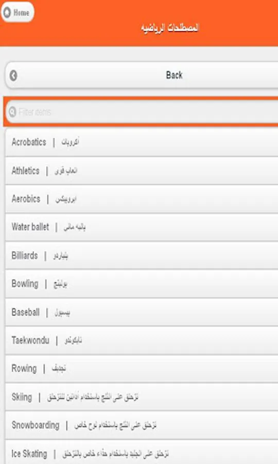Click the Arabic page title in header
Image resolution: width=278 pixels, height=464 pixels.
coord(169,28)
